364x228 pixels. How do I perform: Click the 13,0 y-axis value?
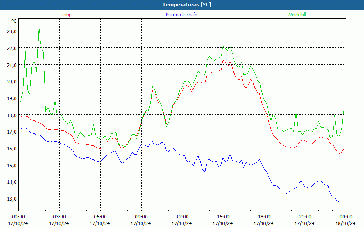tap(12, 198)
